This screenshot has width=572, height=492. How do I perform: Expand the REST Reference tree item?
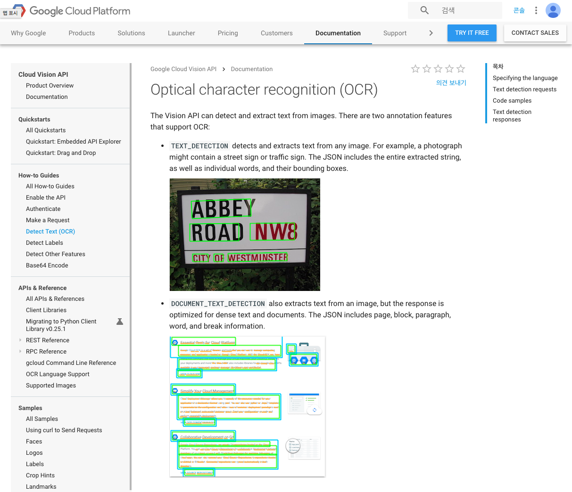tap(20, 340)
